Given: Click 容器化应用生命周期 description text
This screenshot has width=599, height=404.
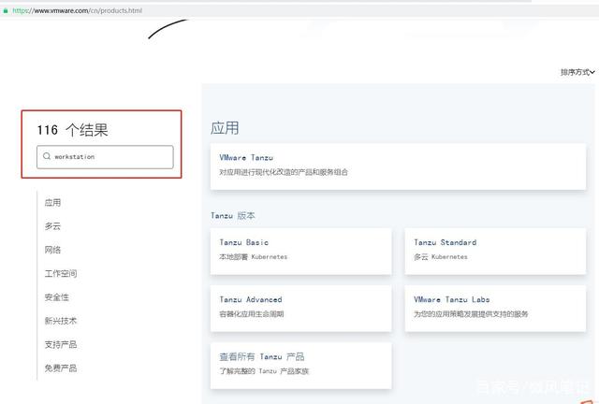Looking at the screenshot, I should click(252, 314).
